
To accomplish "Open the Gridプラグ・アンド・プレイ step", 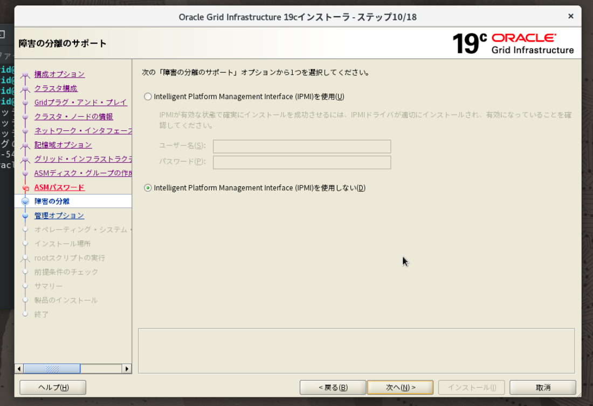I will [x=80, y=102].
